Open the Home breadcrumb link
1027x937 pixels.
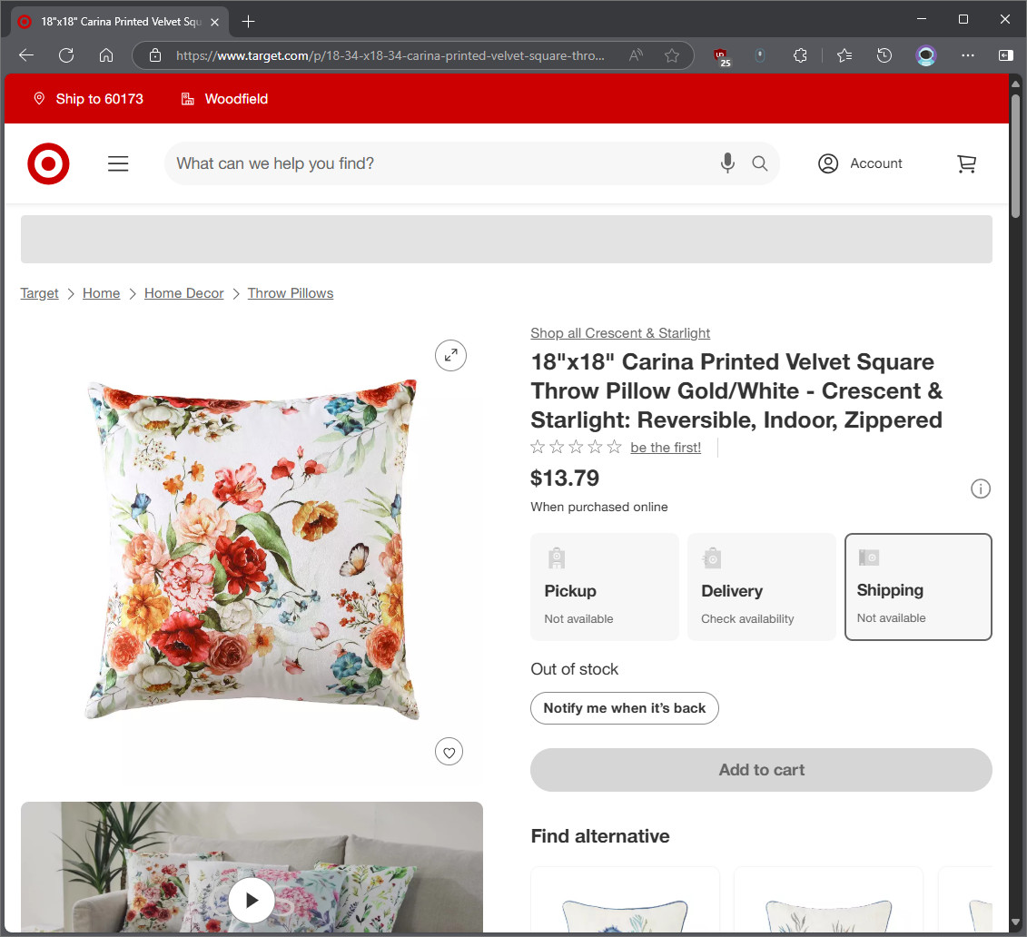pyautogui.click(x=102, y=293)
